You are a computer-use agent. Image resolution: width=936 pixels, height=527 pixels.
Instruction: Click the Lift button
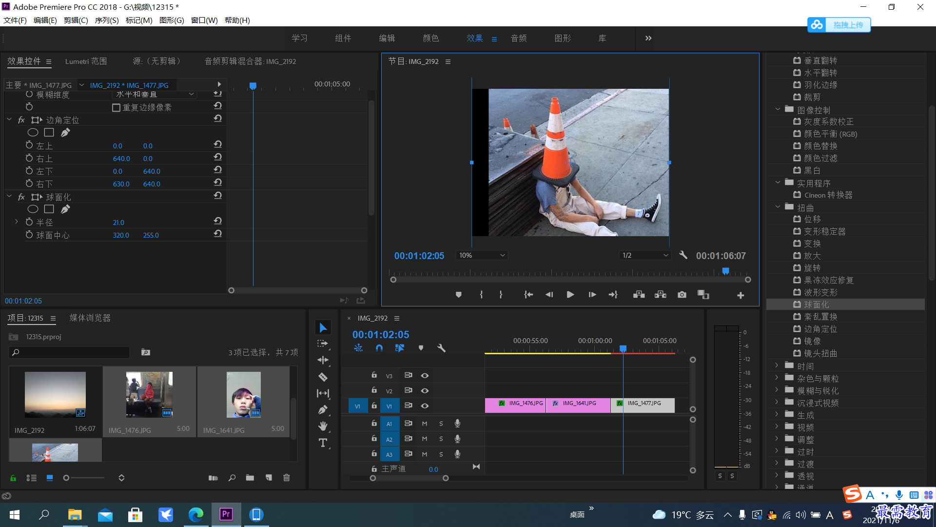point(639,295)
